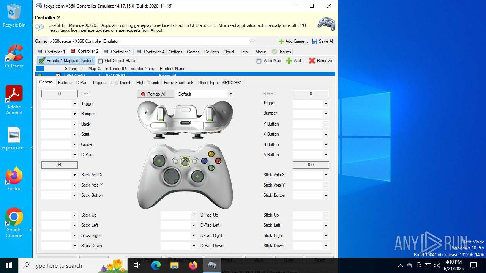
Task: Click the info tip icon
Action: coord(39,27)
